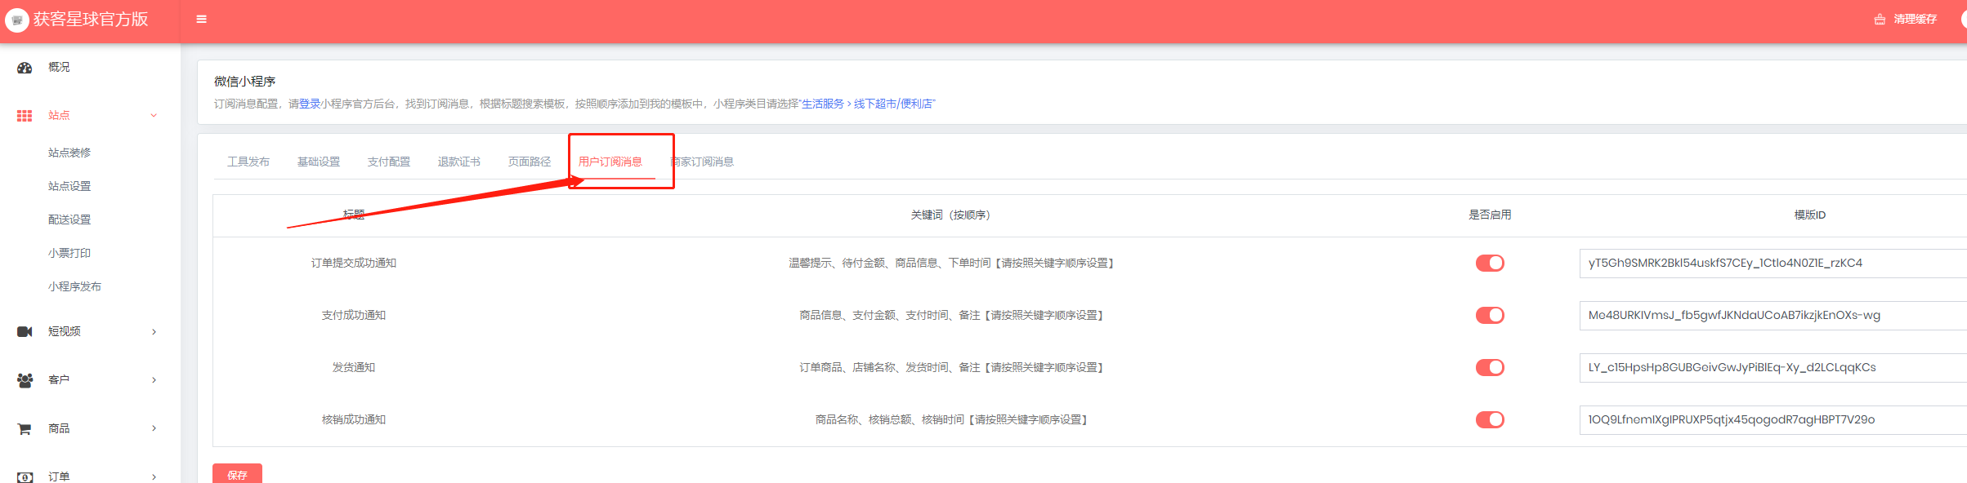Click the 客户 users icon
This screenshot has height=483, width=1967.
pos(25,380)
